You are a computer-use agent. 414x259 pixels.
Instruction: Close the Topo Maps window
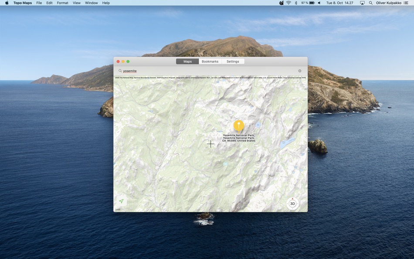118,61
